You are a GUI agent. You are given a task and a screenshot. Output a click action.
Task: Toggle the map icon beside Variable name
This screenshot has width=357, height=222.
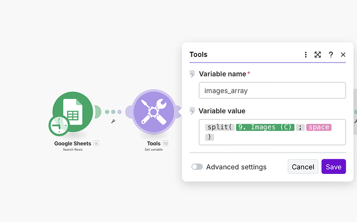(192, 74)
